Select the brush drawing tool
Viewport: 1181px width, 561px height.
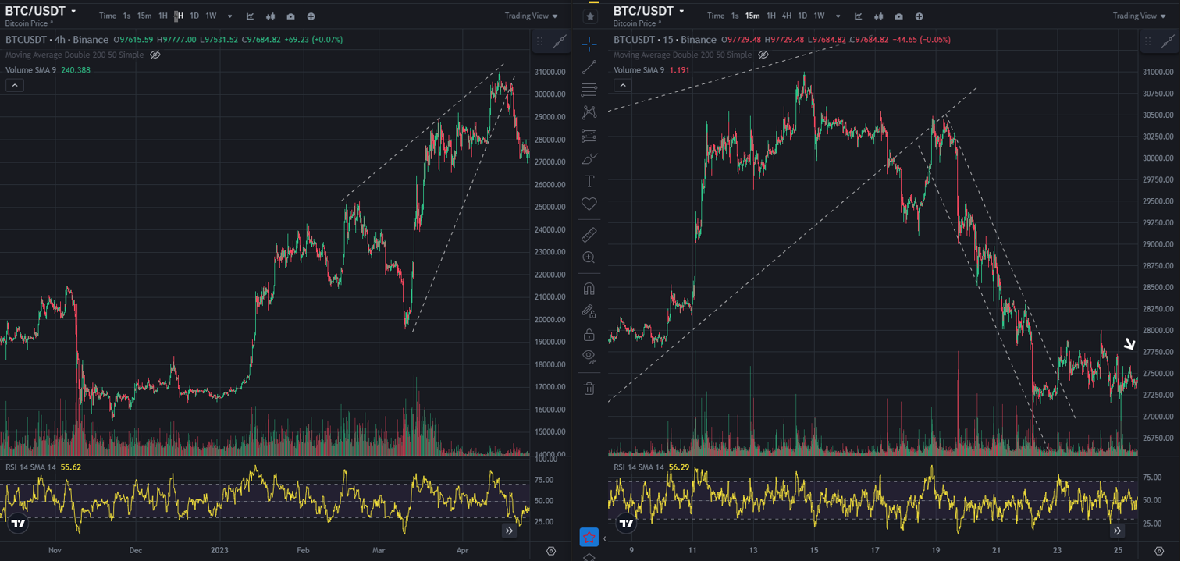point(589,158)
